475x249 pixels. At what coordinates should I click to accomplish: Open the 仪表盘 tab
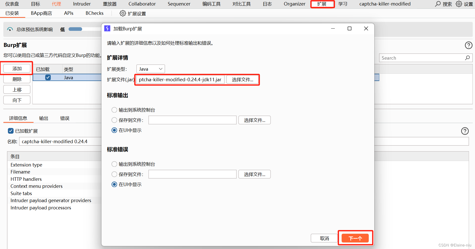tap(12, 4)
